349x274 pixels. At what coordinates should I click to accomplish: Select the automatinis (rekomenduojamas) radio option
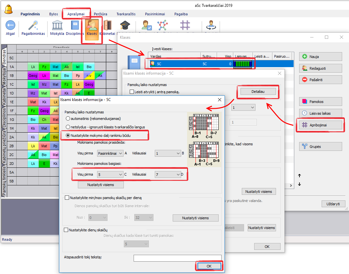[68, 119]
